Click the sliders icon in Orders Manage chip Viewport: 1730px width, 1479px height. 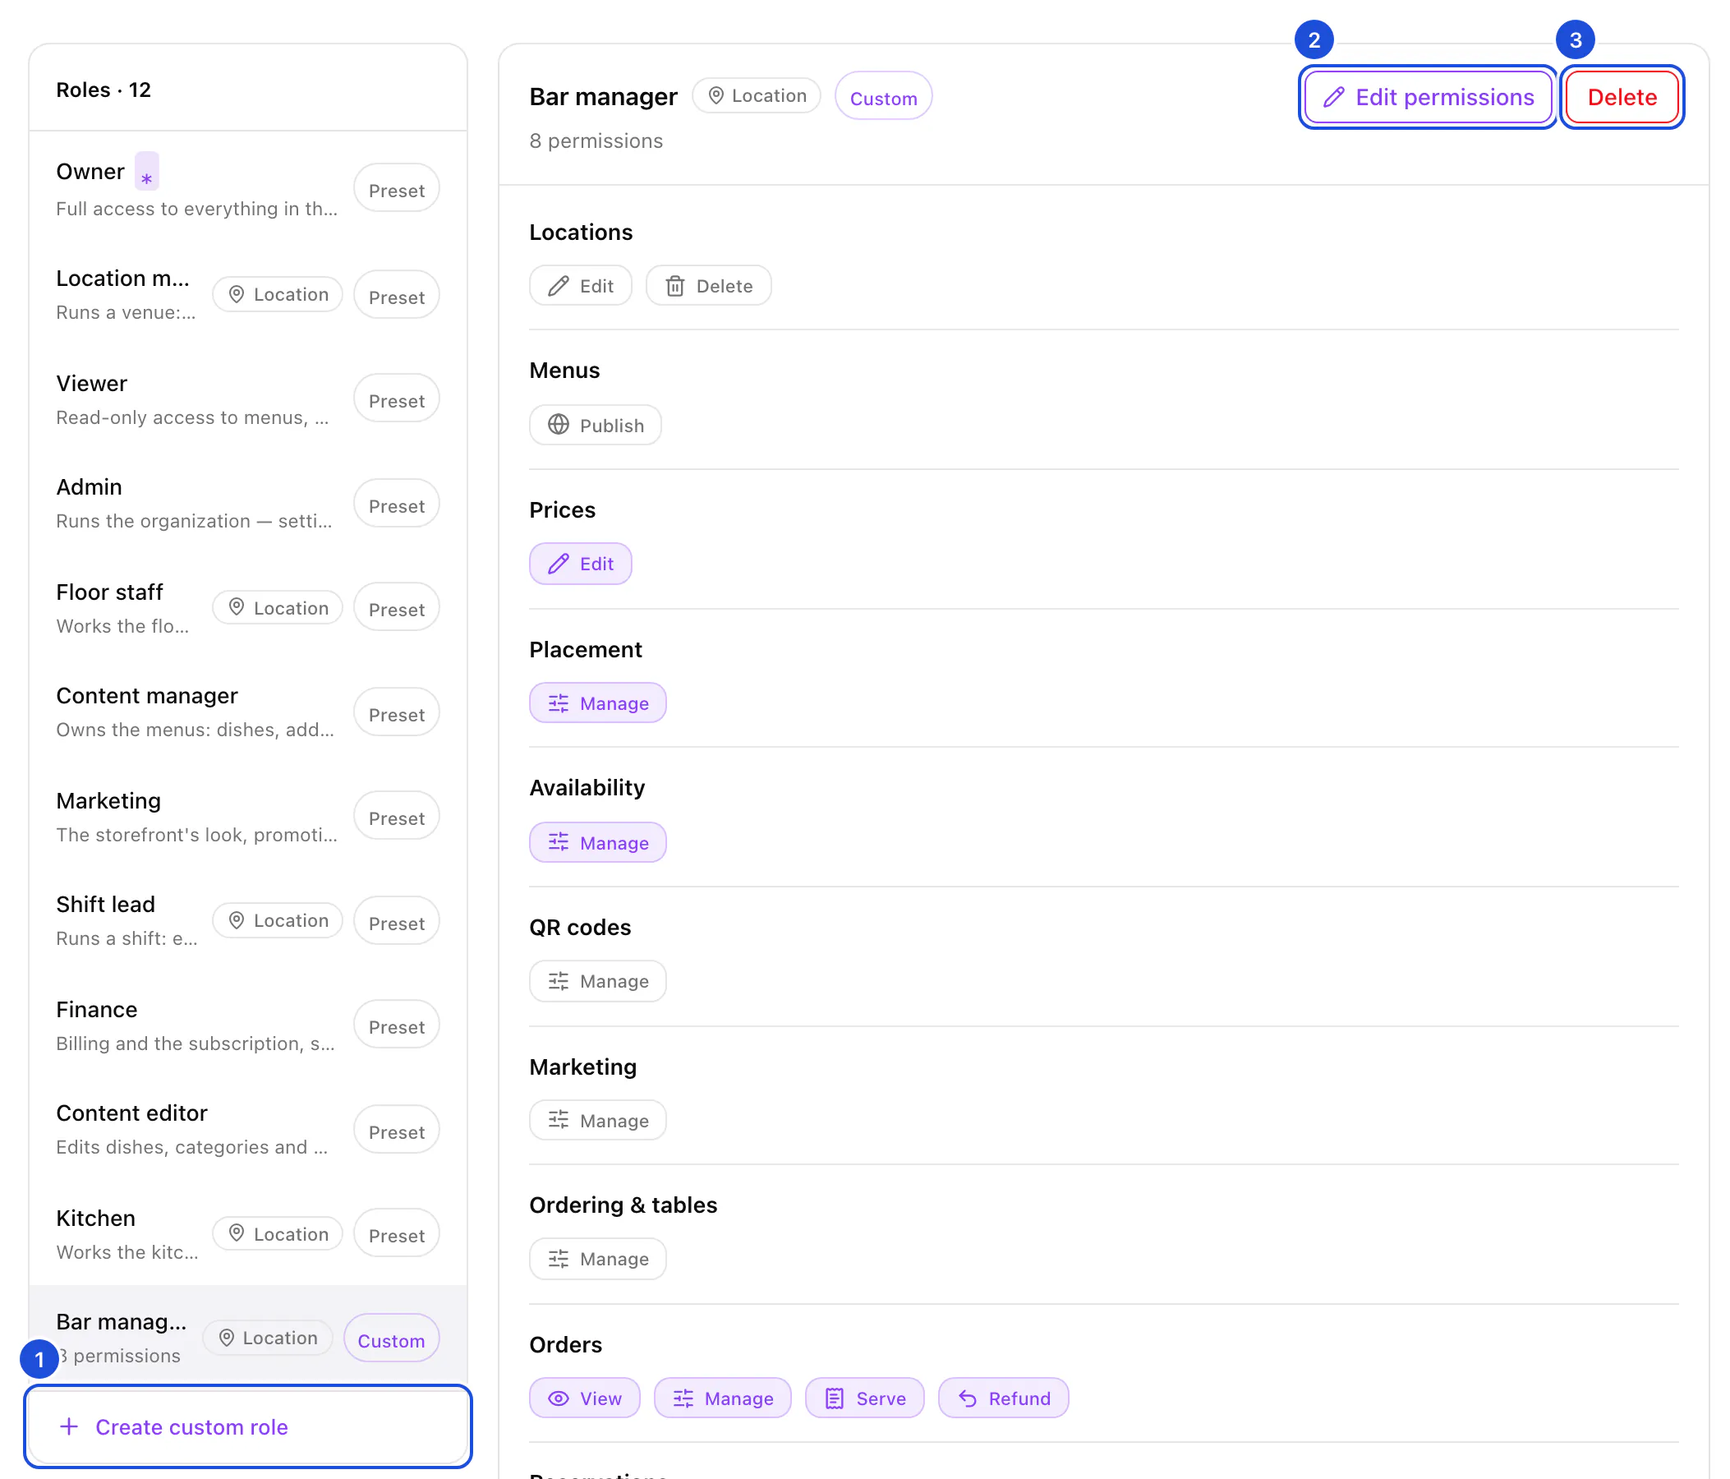click(x=683, y=1398)
